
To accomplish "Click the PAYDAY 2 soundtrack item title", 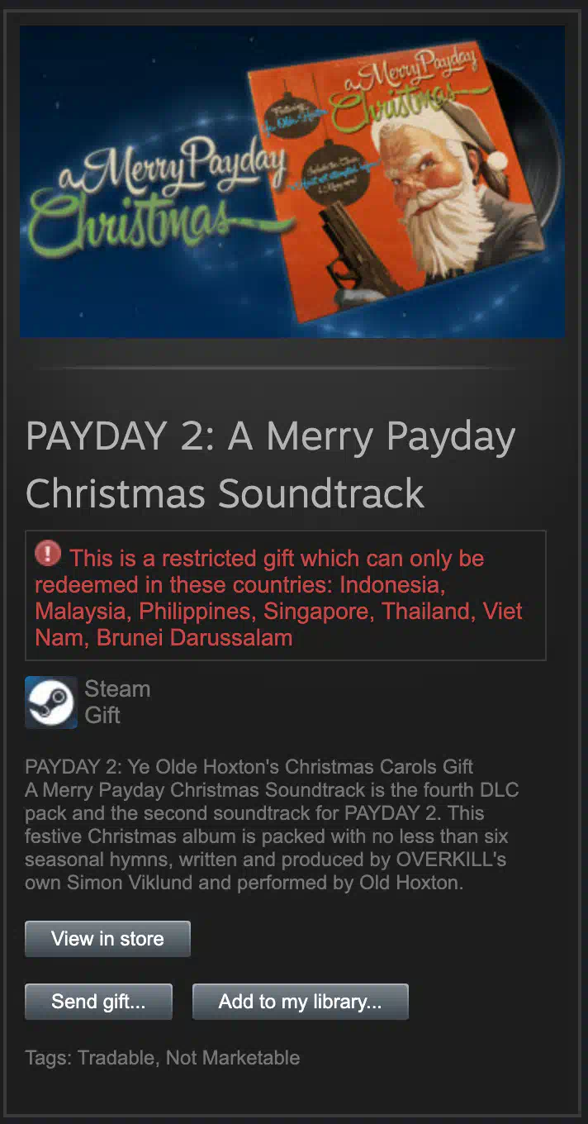I will click(271, 465).
